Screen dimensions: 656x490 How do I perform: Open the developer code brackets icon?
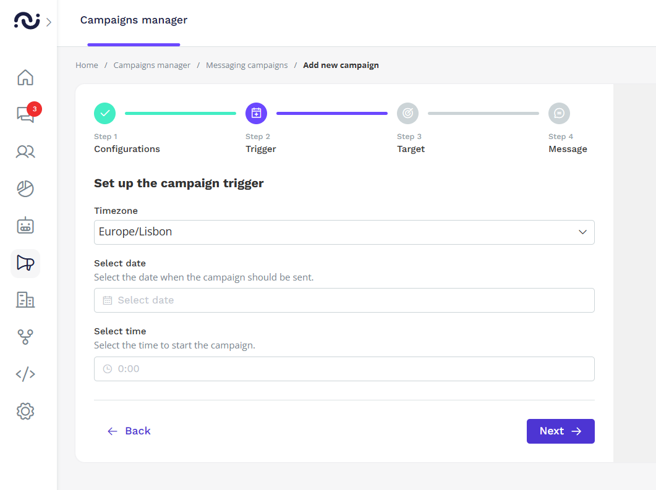click(x=25, y=374)
